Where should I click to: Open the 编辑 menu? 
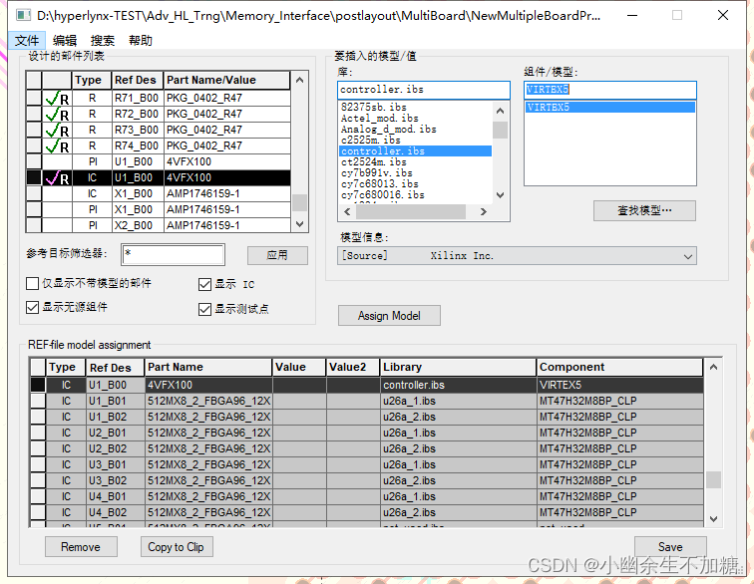65,41
